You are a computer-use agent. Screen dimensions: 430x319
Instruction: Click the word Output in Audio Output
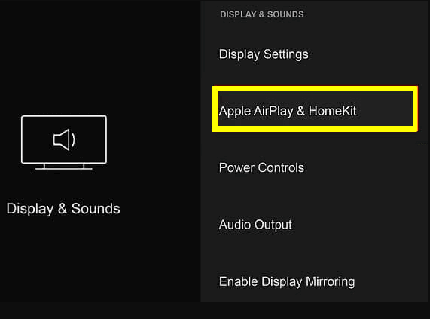click(x=273, y=225)
